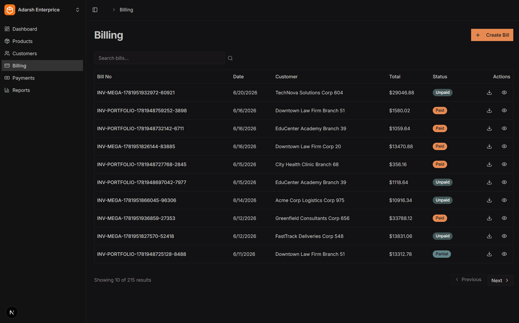Go to the Next page of bills
This screenshot has height=323, width=519.
500,280
